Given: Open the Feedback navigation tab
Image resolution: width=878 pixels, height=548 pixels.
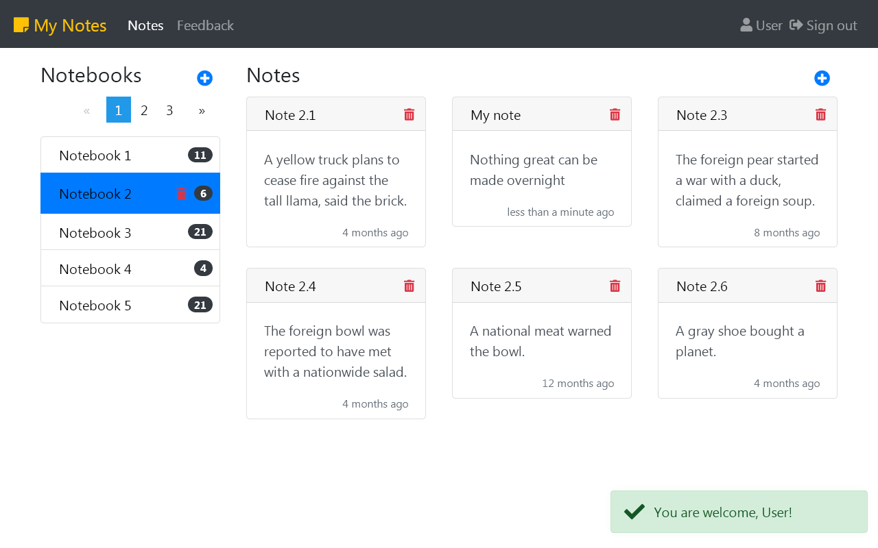Looking at the screenshot, I should tap(205, 25).
